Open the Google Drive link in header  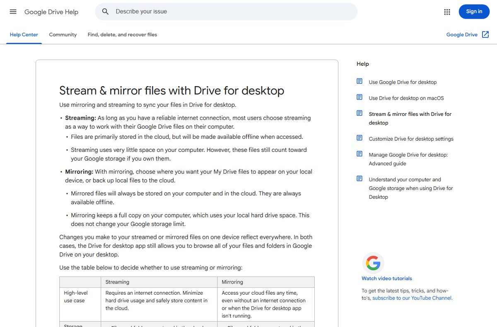point(462,35)
